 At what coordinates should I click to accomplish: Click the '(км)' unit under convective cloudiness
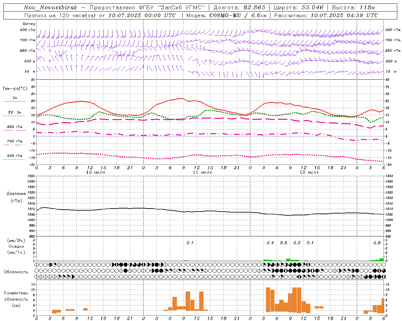pyautogui.click(x=16, y=305)
